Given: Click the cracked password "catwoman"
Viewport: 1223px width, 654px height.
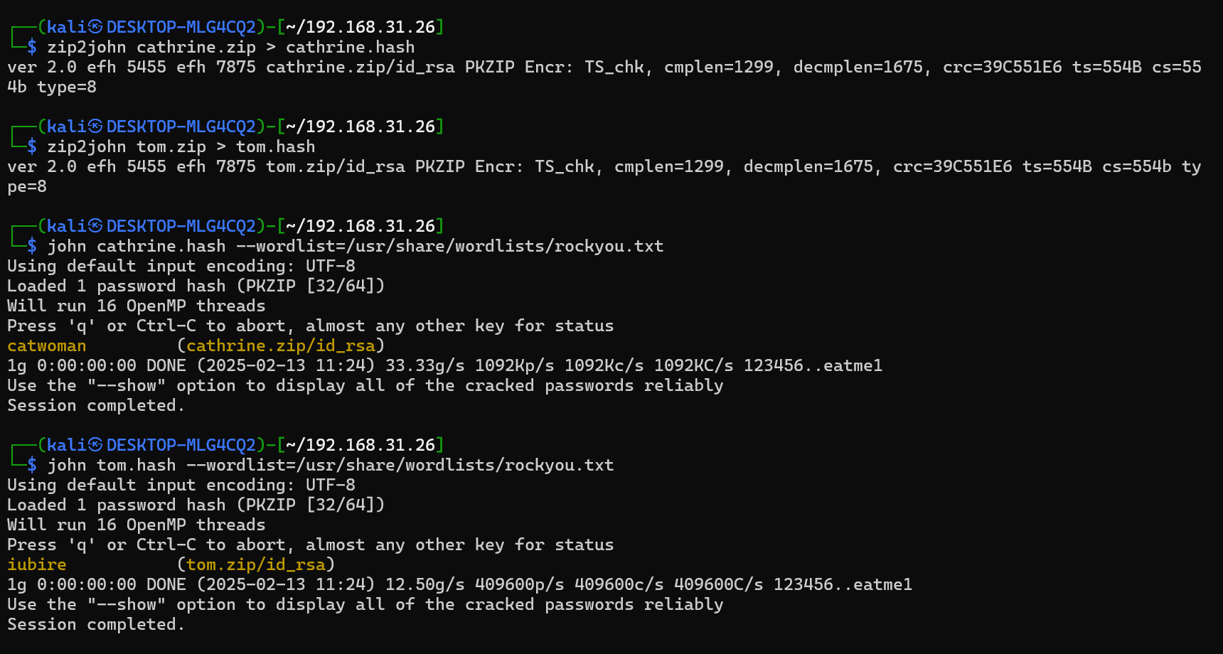Looking at the screenshot, I should pos(47,345).
